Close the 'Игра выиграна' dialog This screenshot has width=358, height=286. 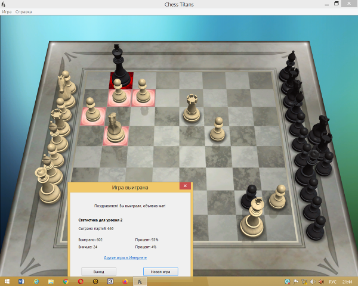pos(185,186)
